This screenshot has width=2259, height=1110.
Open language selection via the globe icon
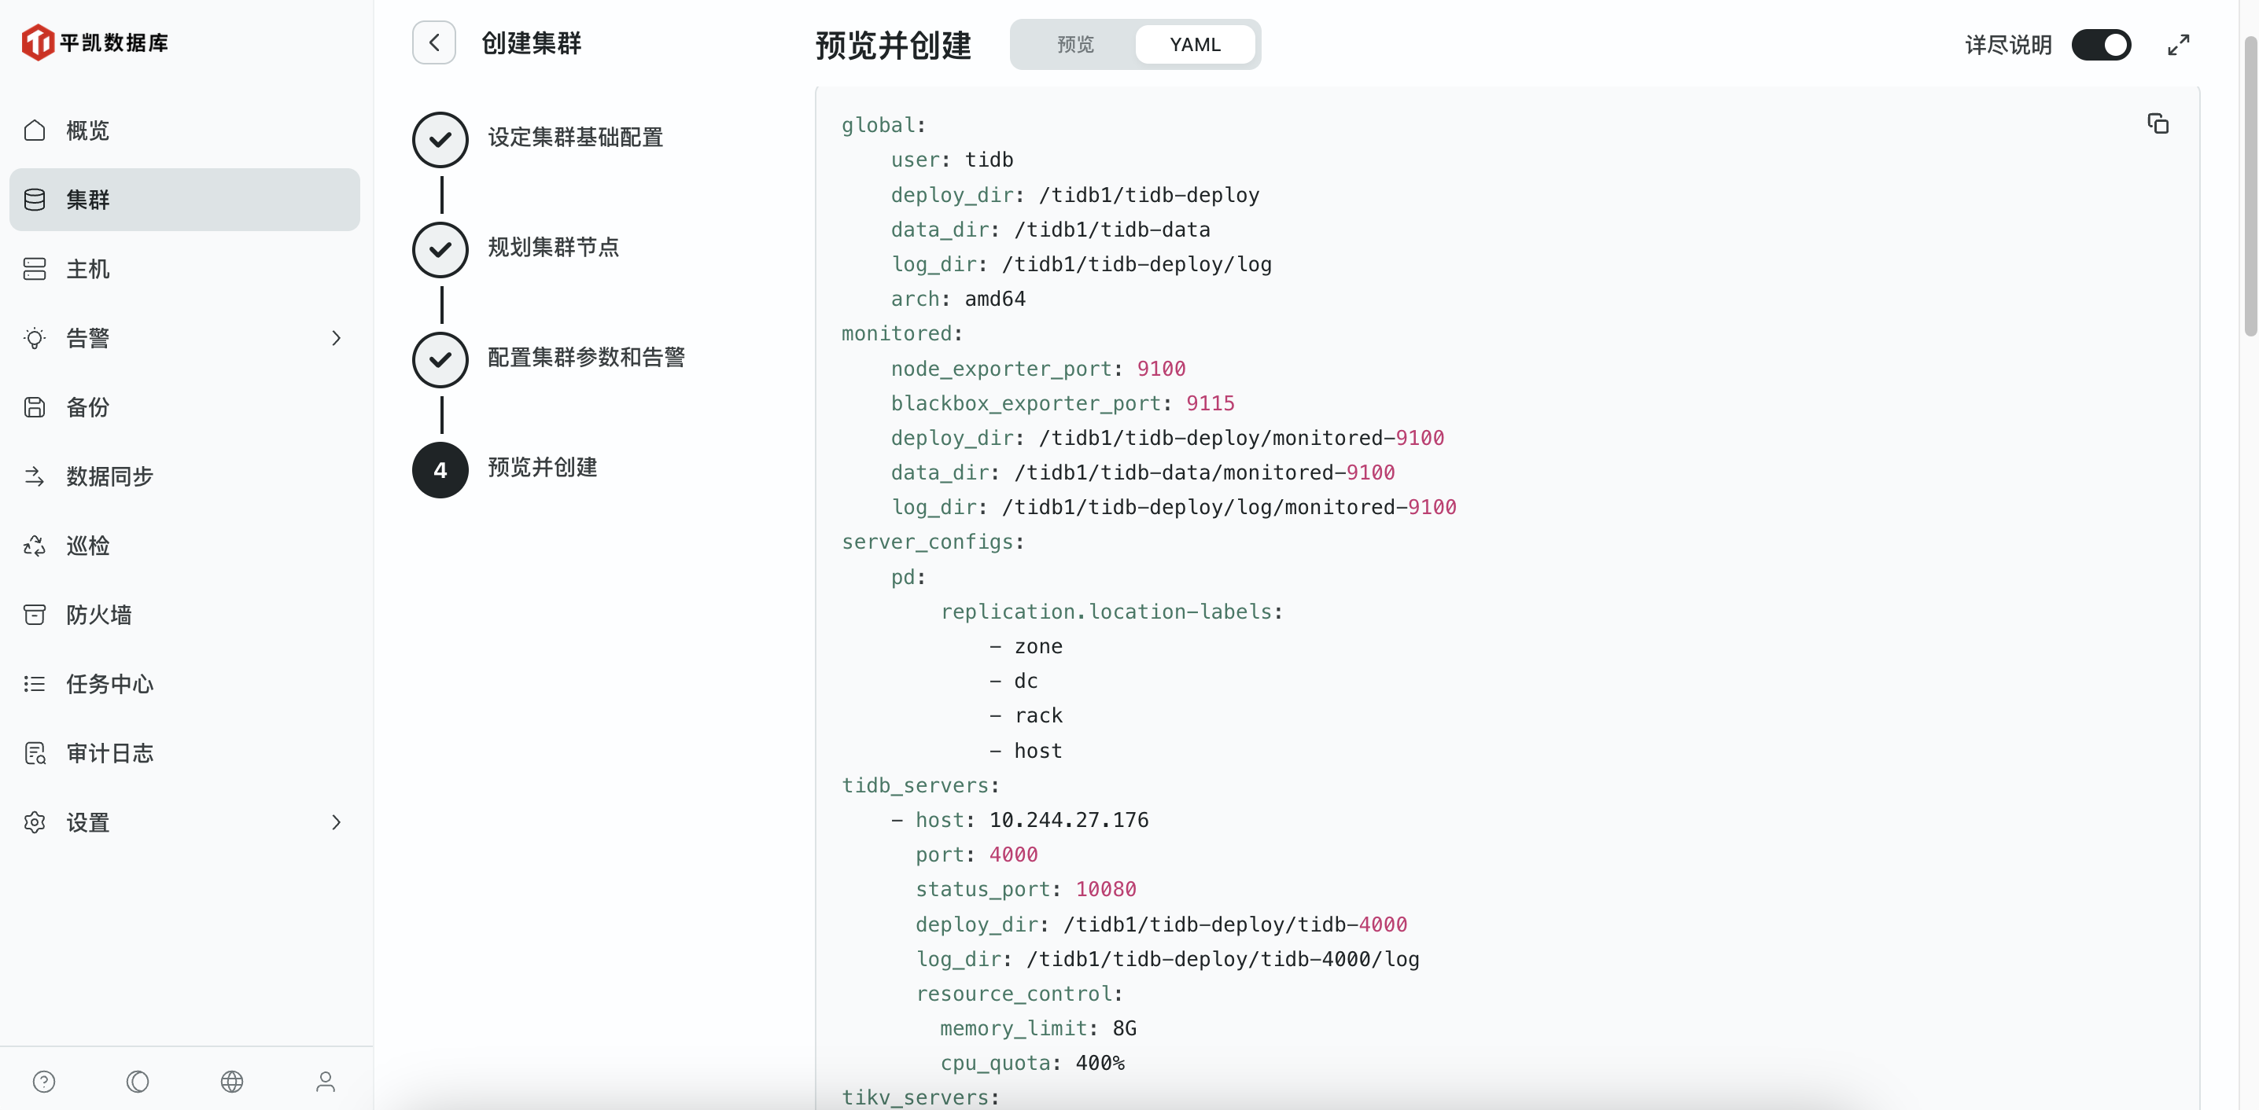tap(231, 1081)
